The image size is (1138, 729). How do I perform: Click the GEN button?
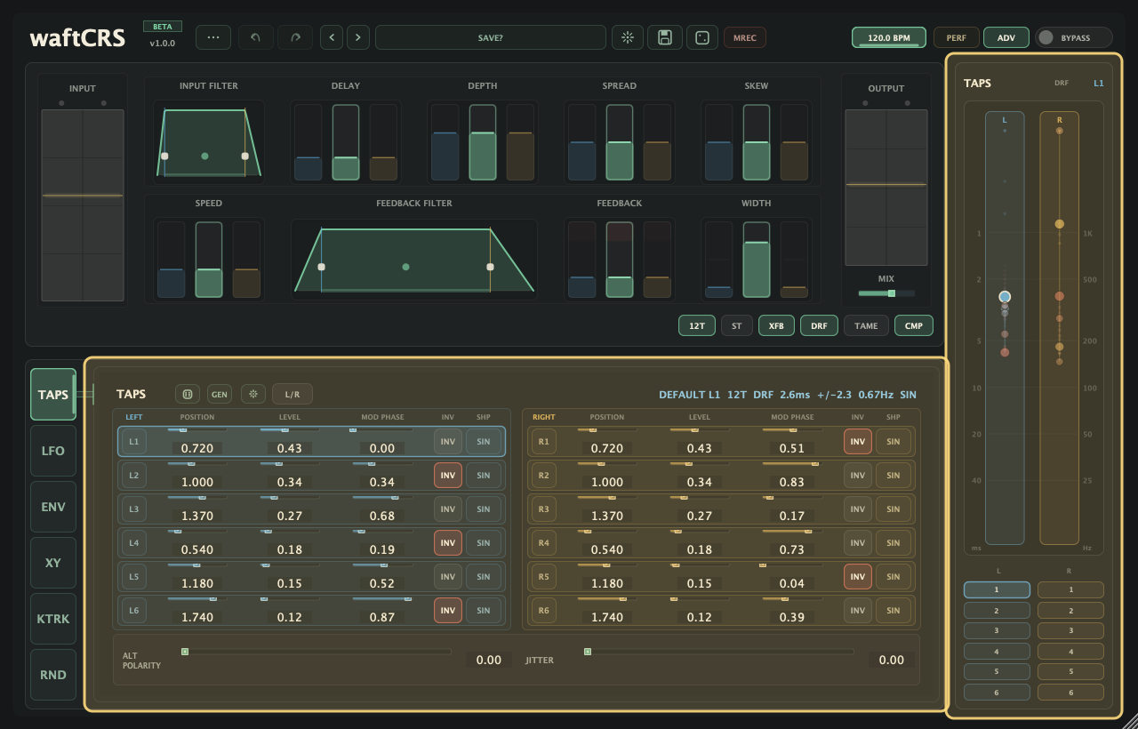coord(220,394)
